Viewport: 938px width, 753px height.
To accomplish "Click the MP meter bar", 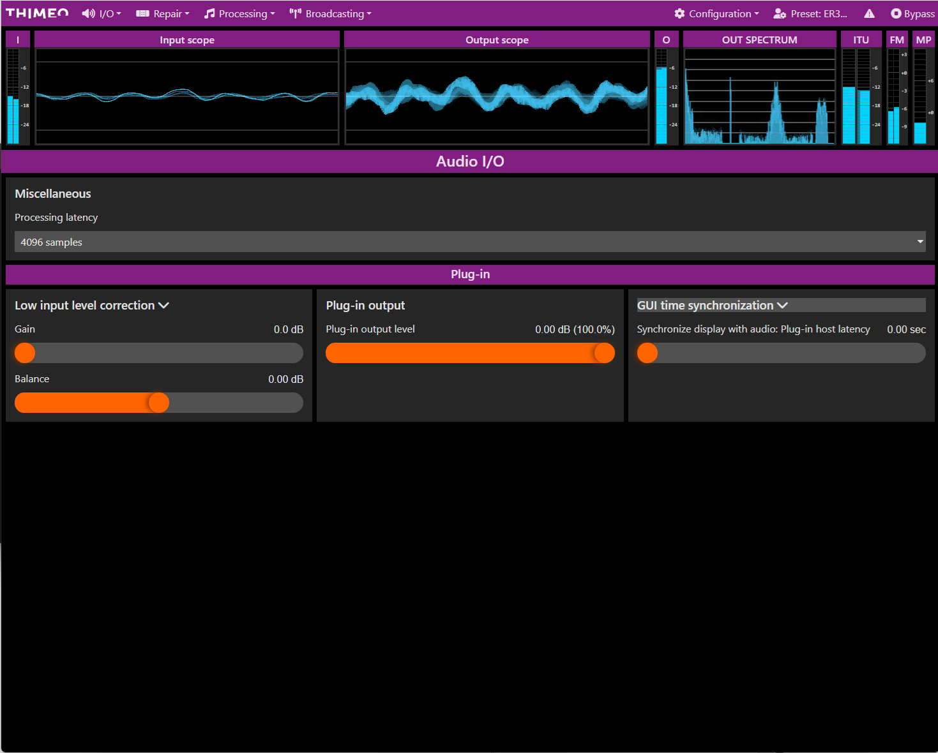I will tap(919, 96).
